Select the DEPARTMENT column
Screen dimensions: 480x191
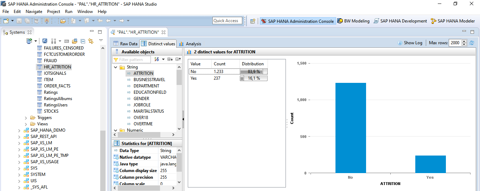click(x=146, y=86)
